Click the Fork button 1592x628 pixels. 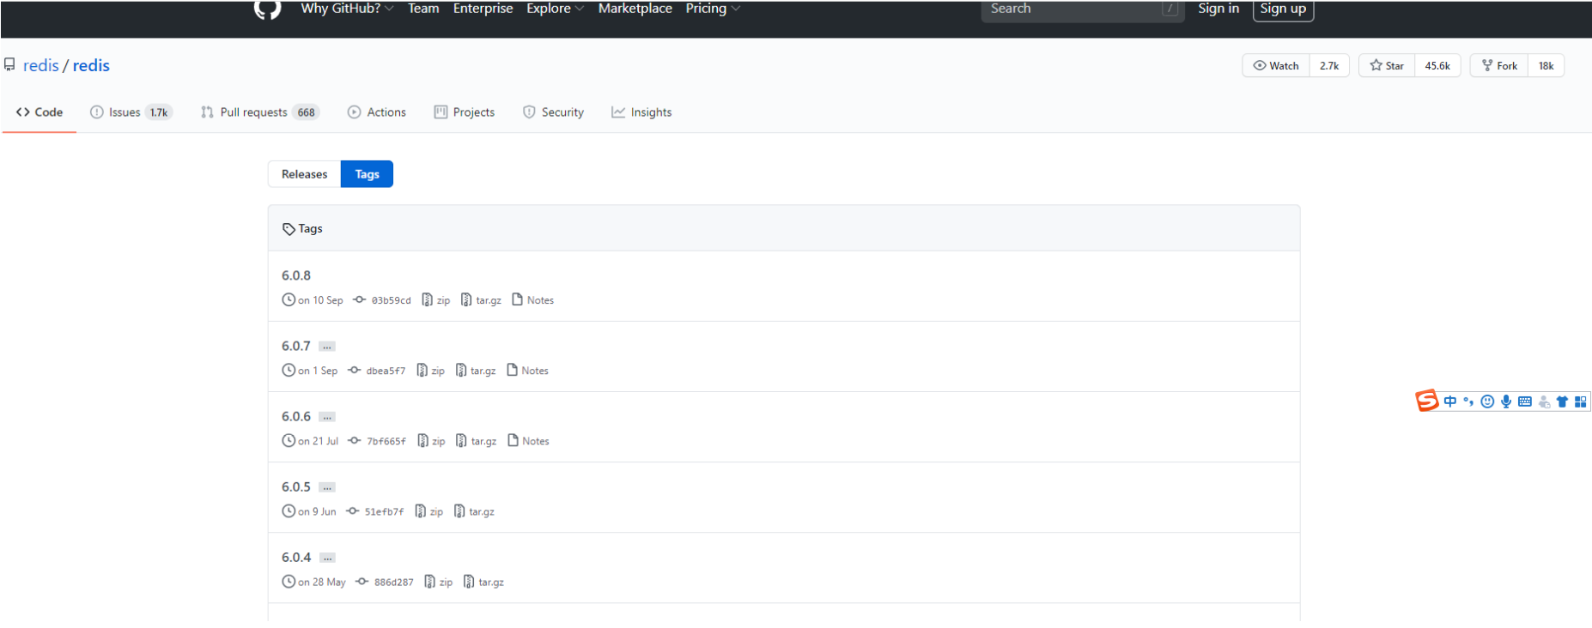point(1499,65)
